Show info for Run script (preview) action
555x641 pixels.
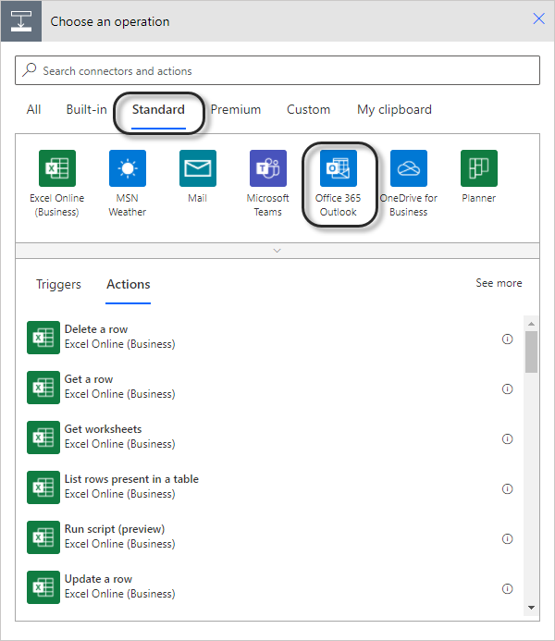pyautogui.click(x=507, y=539)
